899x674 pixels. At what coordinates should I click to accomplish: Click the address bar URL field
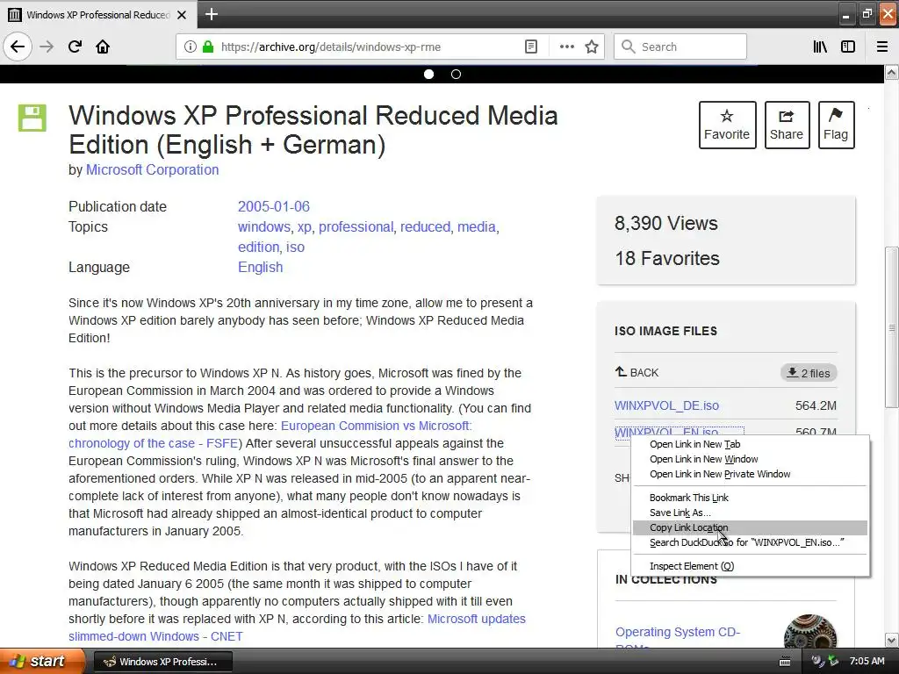[367, 47]
